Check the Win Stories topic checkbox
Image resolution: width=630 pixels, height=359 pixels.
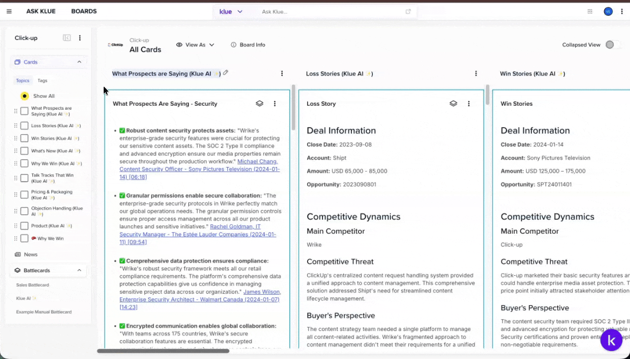coord(24,138)
